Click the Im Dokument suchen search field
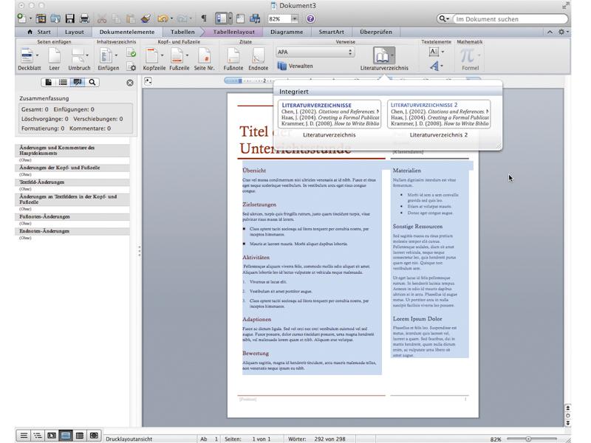The height and width of the screenshot is (443, 591). point(510,19)
